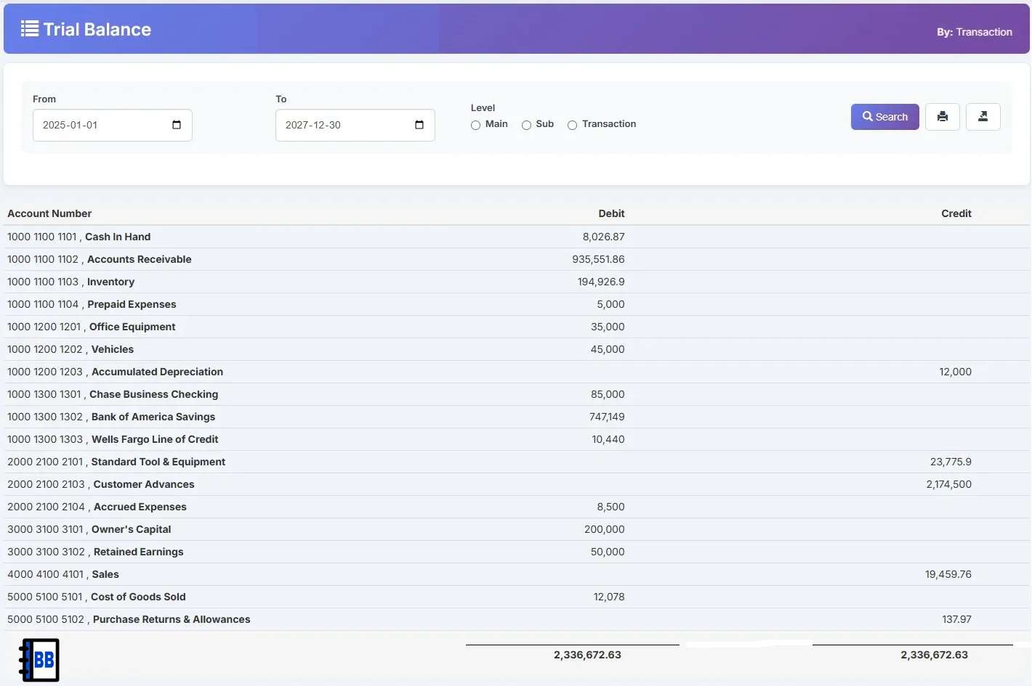Select the Transaction level radio button

(572, 125)
